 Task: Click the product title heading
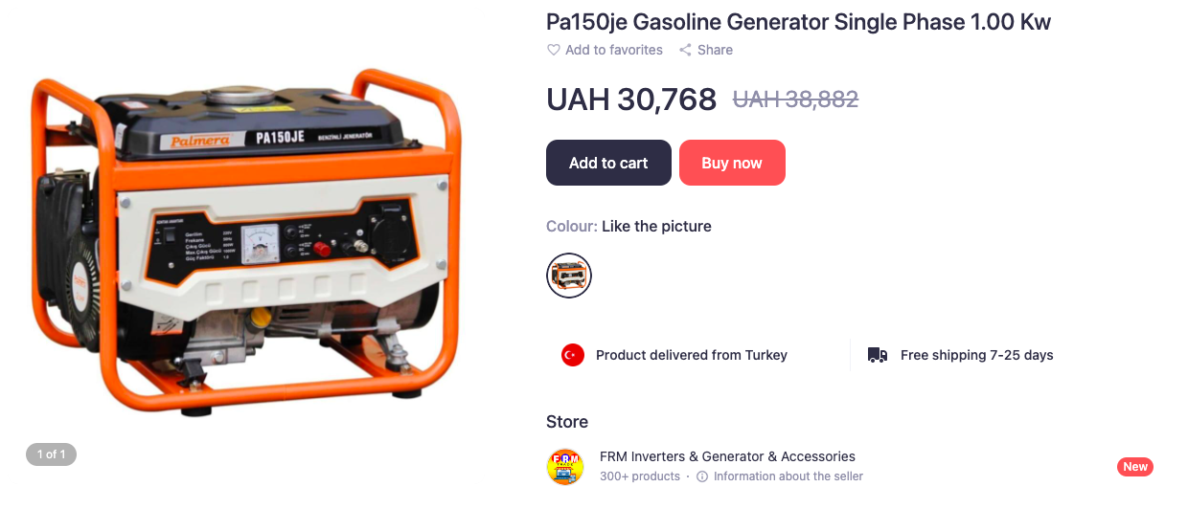(x=798, y=21)
